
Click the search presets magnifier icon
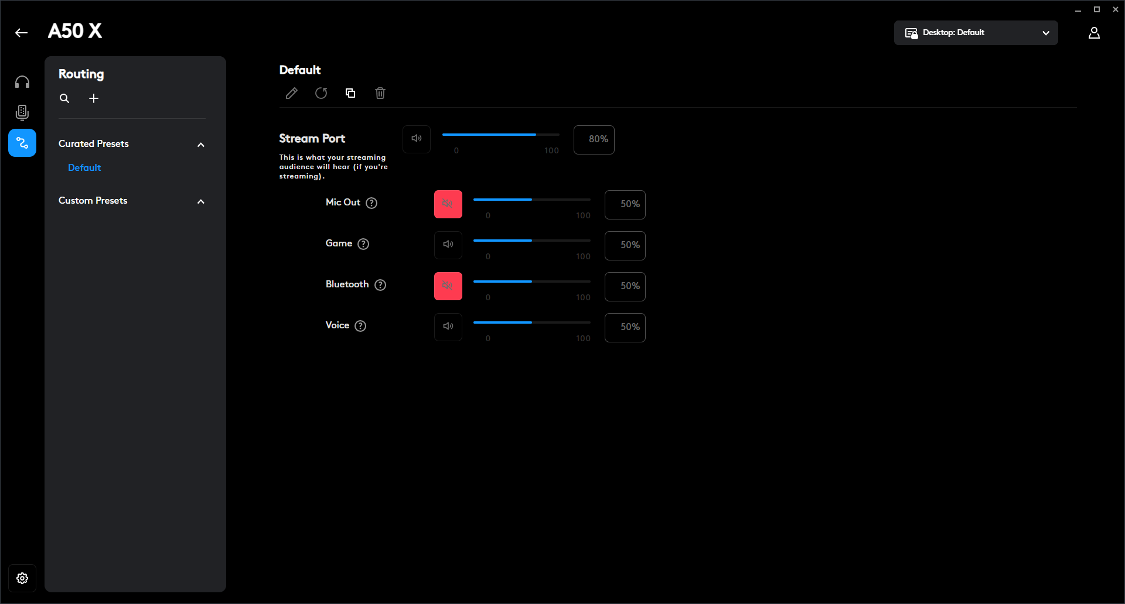(64, 99)
